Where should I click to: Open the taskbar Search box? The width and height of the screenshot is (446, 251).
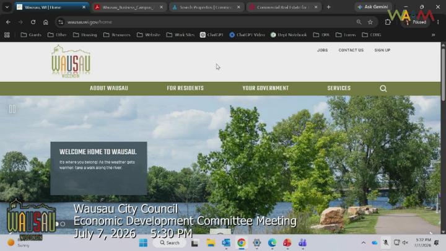tap(170, 243)
